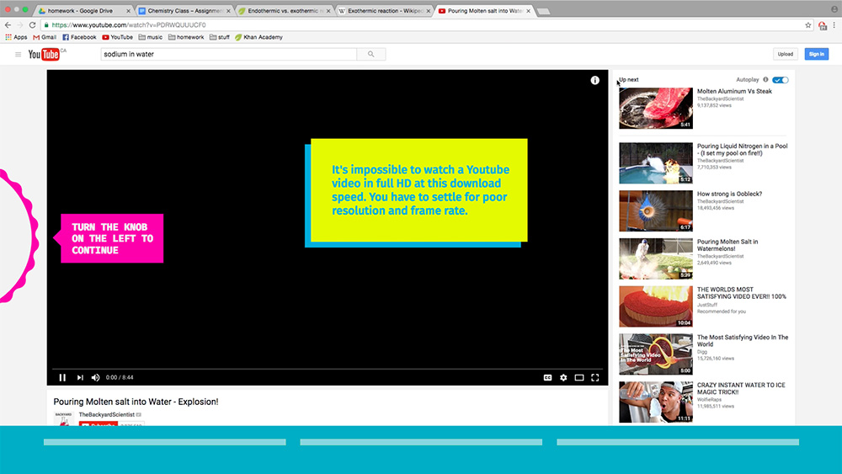Open Apps bookmark shortcut
The image size is (842, 474).
(16, 37)
